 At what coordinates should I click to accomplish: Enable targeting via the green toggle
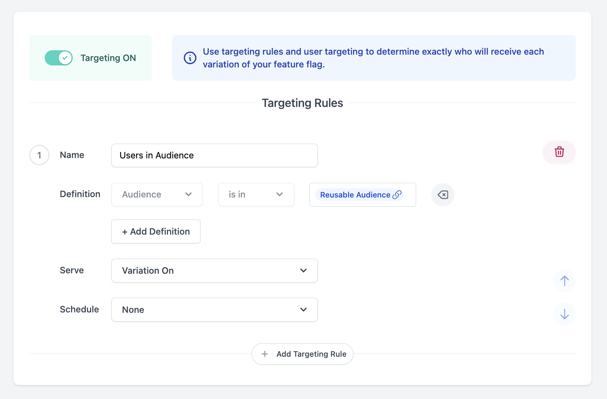click(x=59, y=58)
